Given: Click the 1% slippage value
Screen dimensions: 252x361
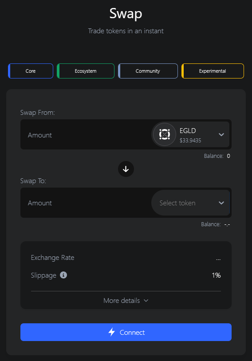Looking at the screenshot, I should tap(216, 275).
